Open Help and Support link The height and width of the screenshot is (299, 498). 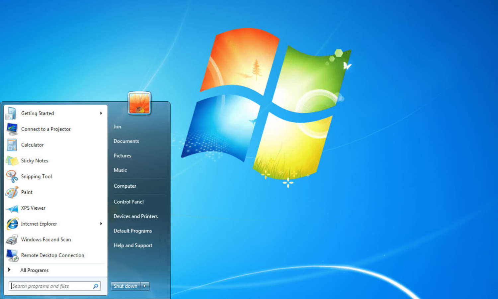click(133, 246)
